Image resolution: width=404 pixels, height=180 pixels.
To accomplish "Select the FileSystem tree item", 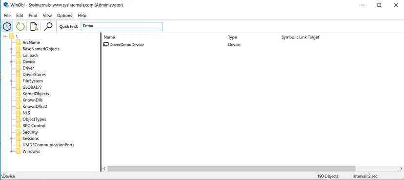I will pyautogui.click(x=33, y=81).
